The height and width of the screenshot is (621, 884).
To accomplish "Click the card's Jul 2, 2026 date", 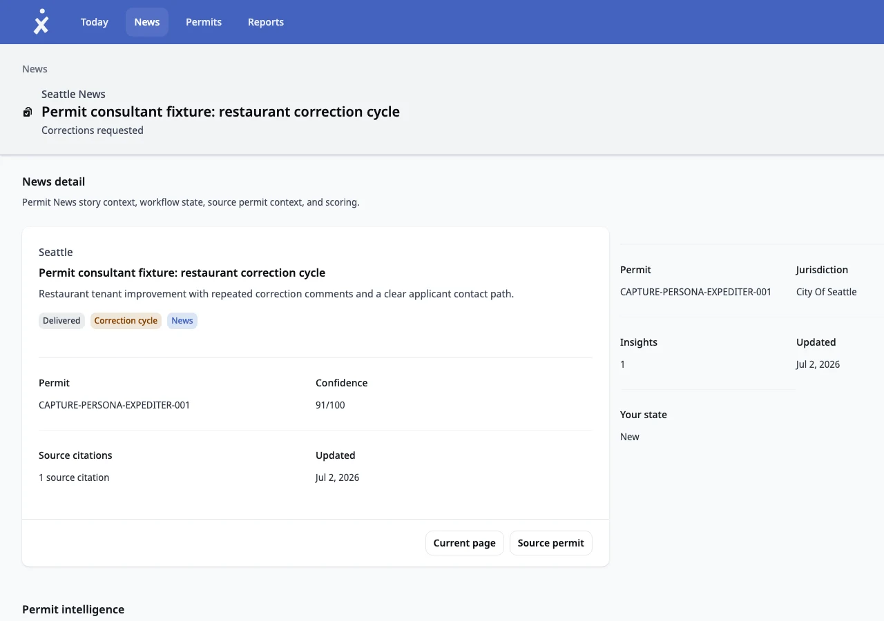I will coord(337,477).
